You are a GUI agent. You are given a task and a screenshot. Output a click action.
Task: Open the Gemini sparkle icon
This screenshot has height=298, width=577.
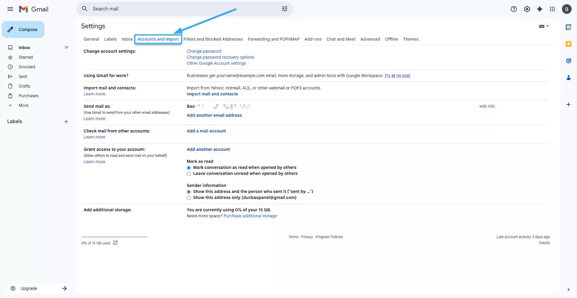pos(539,9)
